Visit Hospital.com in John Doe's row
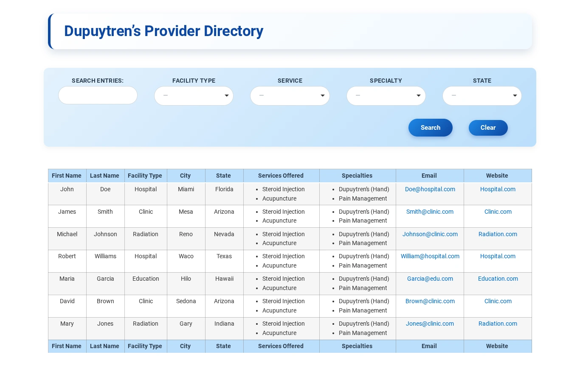Viewport: 580px width, 374px height. [x=498, y=189]
